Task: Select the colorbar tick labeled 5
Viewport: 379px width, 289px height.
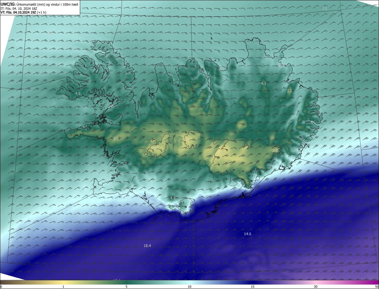Action: click(126, 287)
